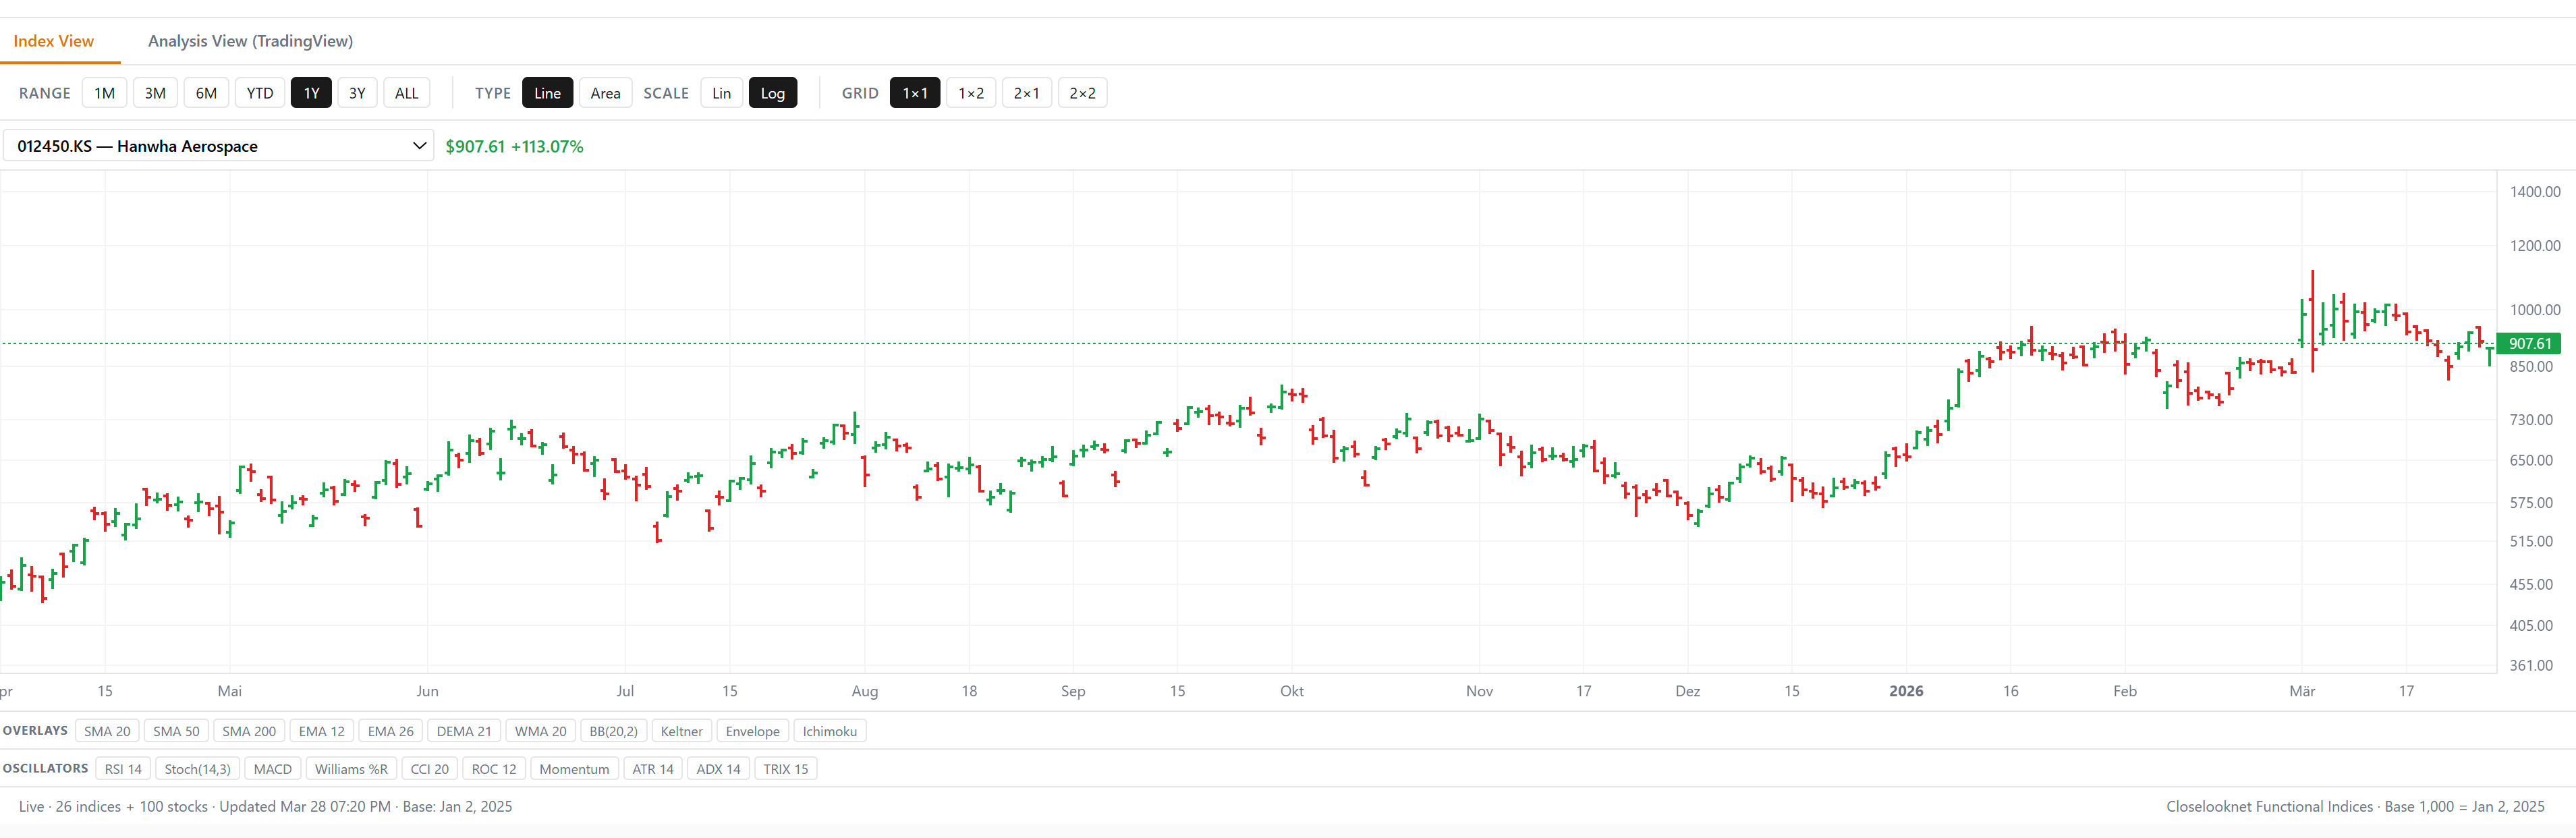Set range to 1M
Viewport: 2576px width, 838px height.
click(x=104, y=93)
